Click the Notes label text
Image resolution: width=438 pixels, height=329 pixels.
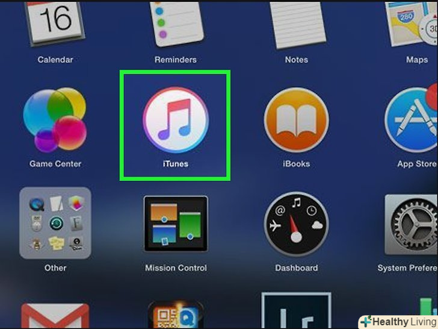click(297, 60)
